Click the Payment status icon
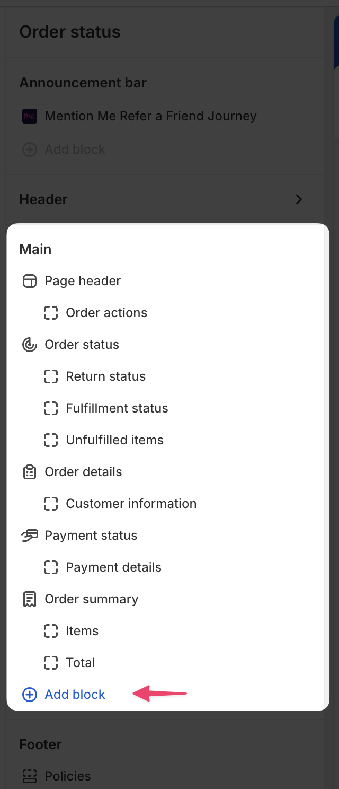 [x=29, y=536]
